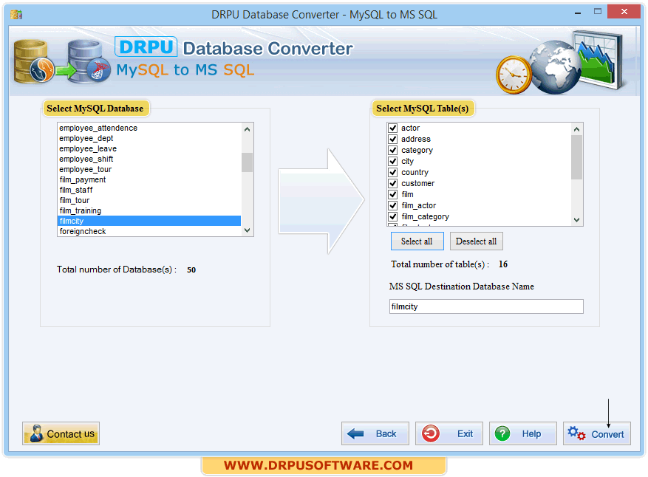Select film_tour database
The height and width of the screenshot is (477, 648).
tap(149, 200)
